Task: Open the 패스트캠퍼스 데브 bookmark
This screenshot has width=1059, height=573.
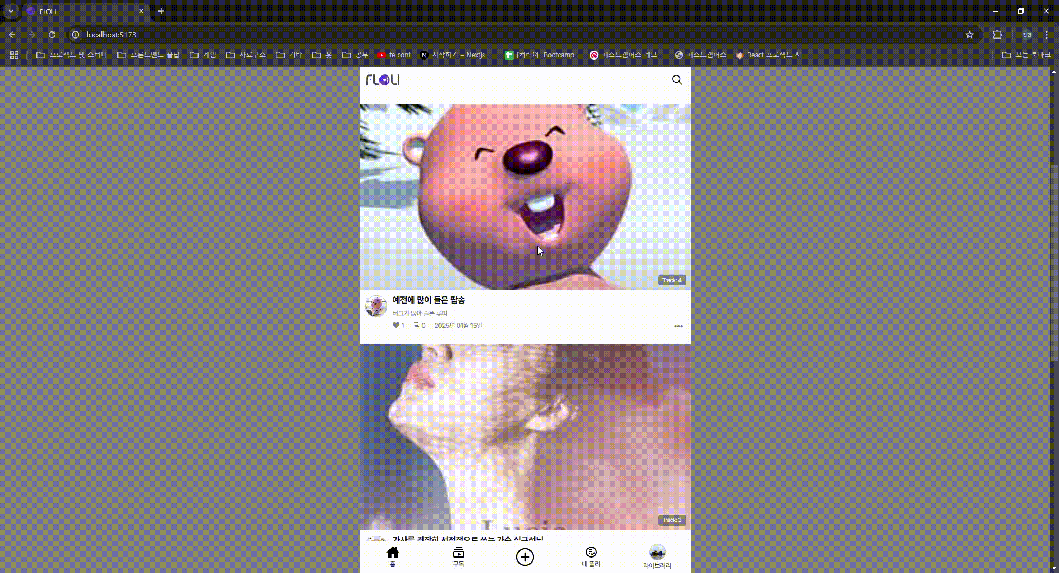Action: (x=626, y=55)
